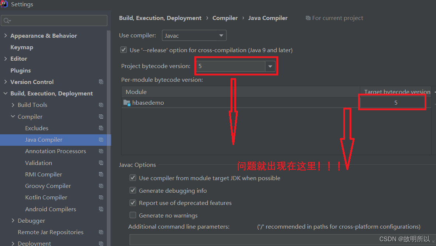Image resolution: width=436 pixels, height=246 pixels.
Task: Click the IntelliJ IDEA logo in title bar
Action: (4, 4)
